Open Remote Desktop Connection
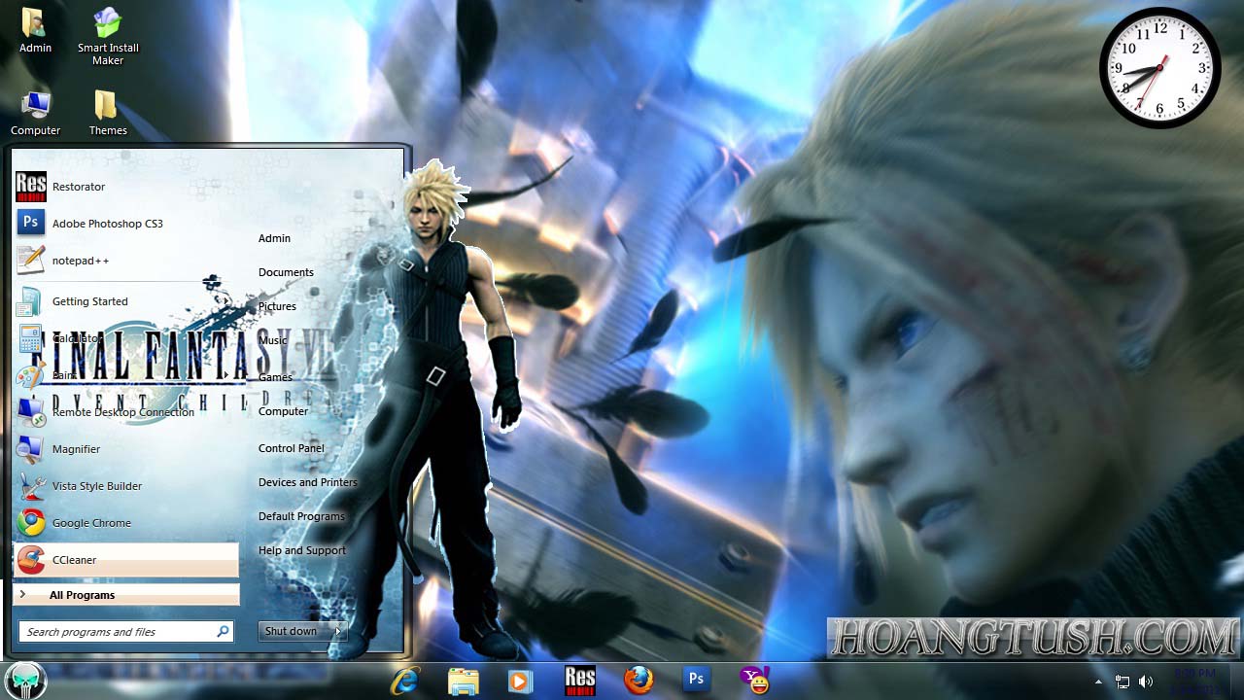 (x=122, y=411)
